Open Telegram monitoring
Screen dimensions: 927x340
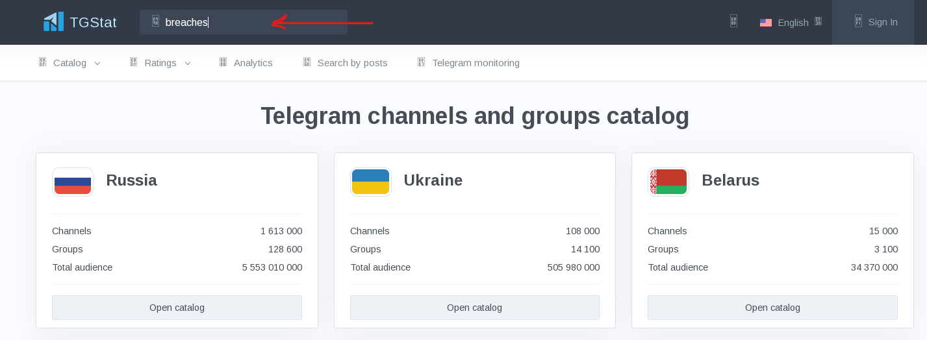tap(476, 63)
